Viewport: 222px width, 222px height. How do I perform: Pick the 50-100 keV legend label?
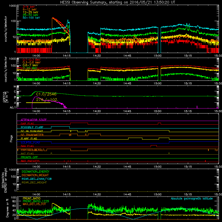click(31, 17)
